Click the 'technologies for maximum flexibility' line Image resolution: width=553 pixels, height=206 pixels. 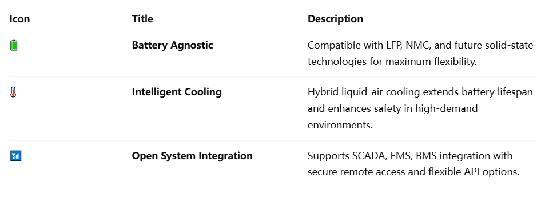coord(392,62)
